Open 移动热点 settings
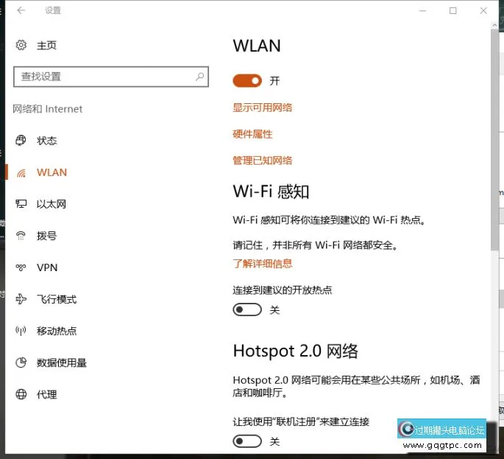The image size is (504, 459). pos(57,331)
